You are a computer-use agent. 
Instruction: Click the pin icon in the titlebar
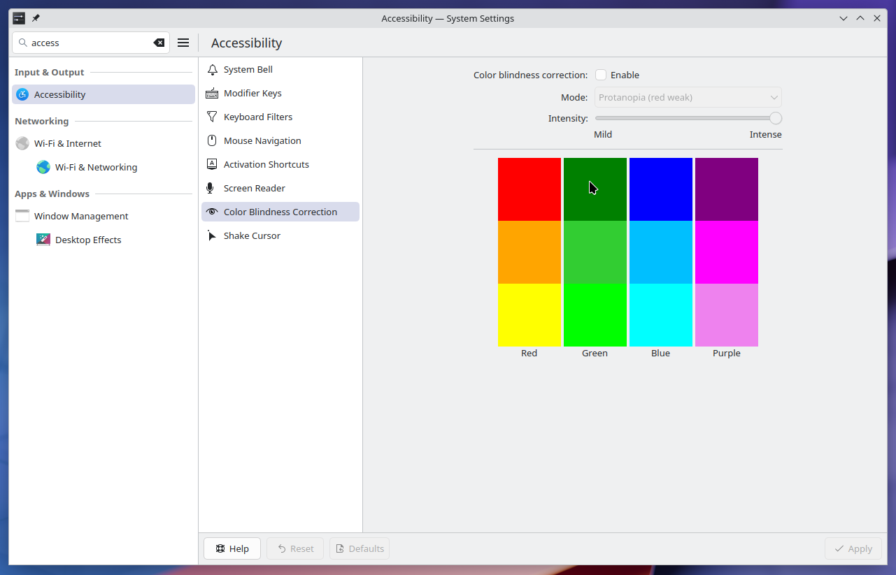coord(35,18)
